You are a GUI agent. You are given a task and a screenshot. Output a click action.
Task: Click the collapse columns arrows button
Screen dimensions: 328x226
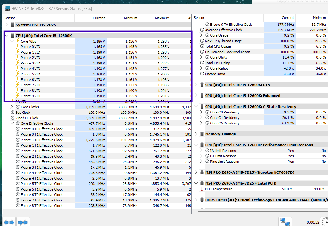click(x=23, y=222)
